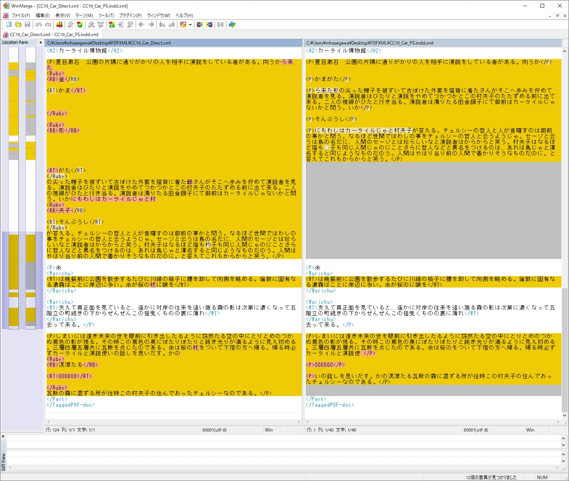Viewport: 569px width, 481px height.
Task: Click the <P>かまがた</P> line in right pane
Action: 328,79
